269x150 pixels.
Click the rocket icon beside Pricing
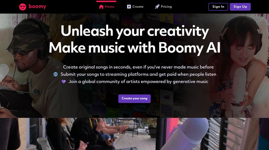[157, 7]
